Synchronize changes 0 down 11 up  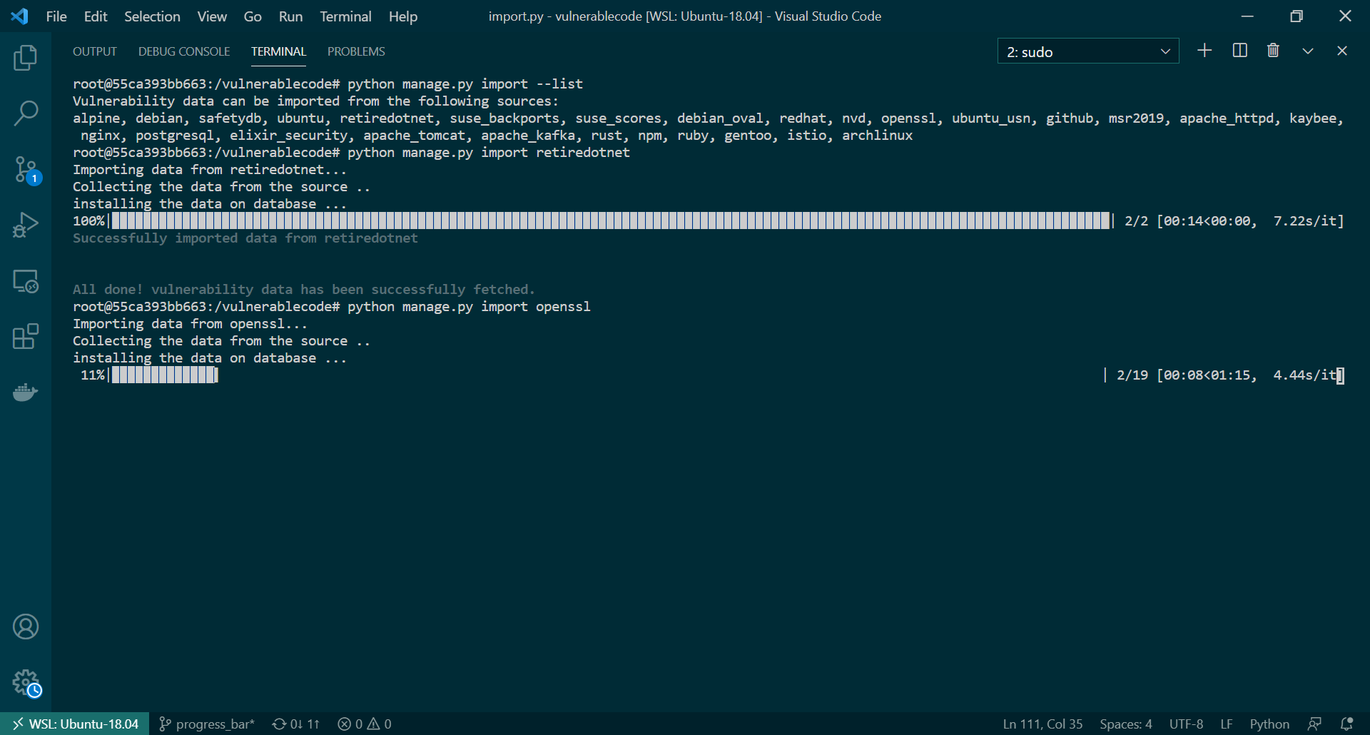(x=295, y=724)
